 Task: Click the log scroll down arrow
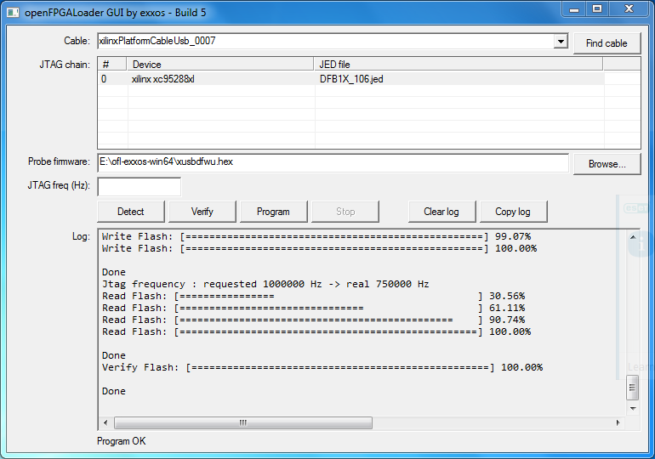[x=633, y=408]
